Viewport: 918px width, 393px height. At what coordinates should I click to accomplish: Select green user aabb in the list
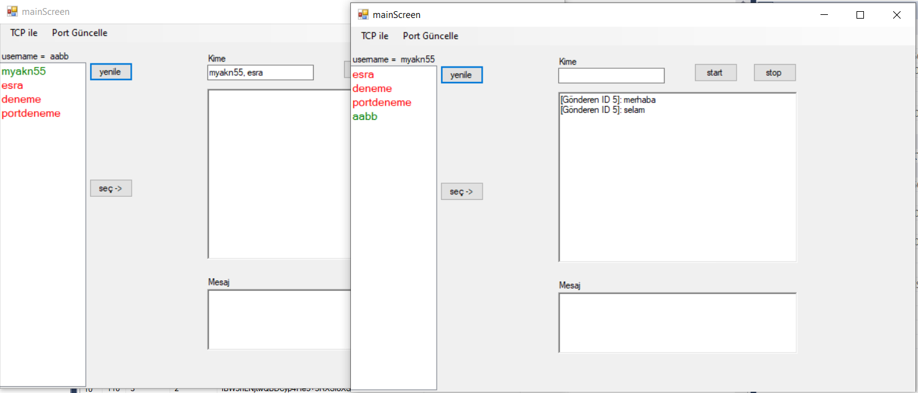(365, 117)
